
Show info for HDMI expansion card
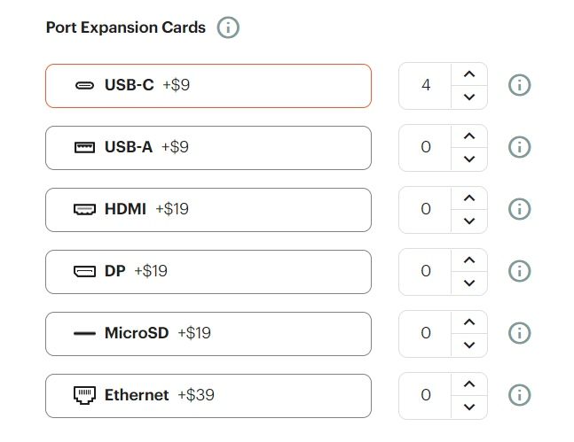pyautogui.click(x=520, y=209)
